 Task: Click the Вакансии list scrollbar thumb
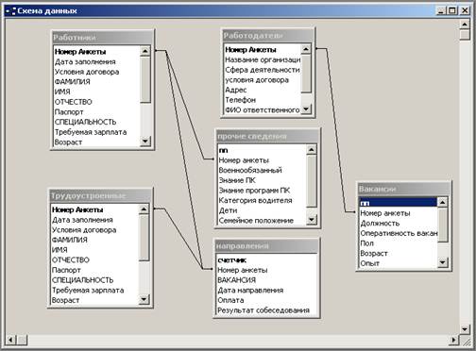pos(443,225)
